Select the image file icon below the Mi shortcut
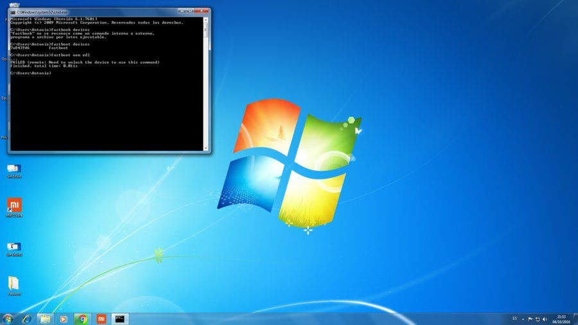Screen dimensions: 578x325 click(14, 249)
